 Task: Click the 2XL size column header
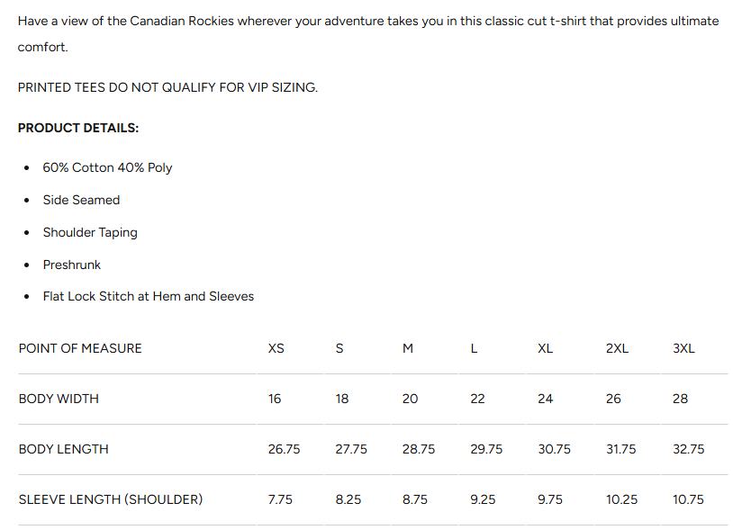point(617,348)
